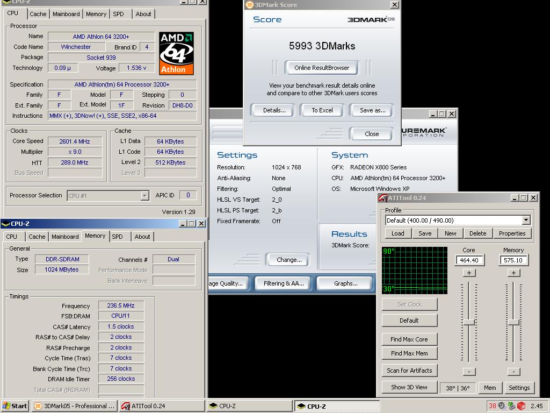The width and height of the screenshot is (550, 413).
Task: Open the Cache tab in the Memory CPU-Z window
Action: click(x=37, y=237)
